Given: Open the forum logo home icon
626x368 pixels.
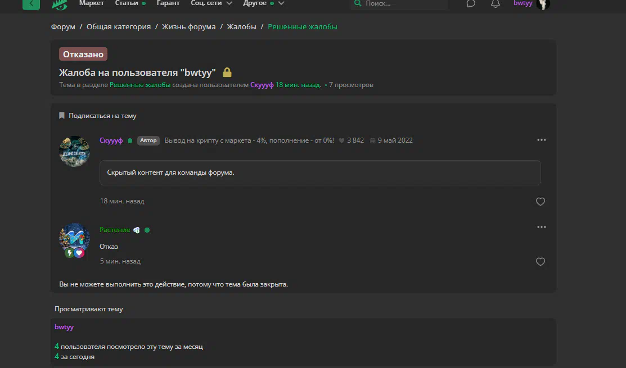Looking at the screenshot, I should [59, 4].
